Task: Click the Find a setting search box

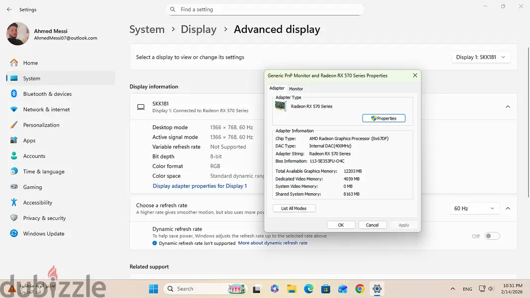Action: 265,9
